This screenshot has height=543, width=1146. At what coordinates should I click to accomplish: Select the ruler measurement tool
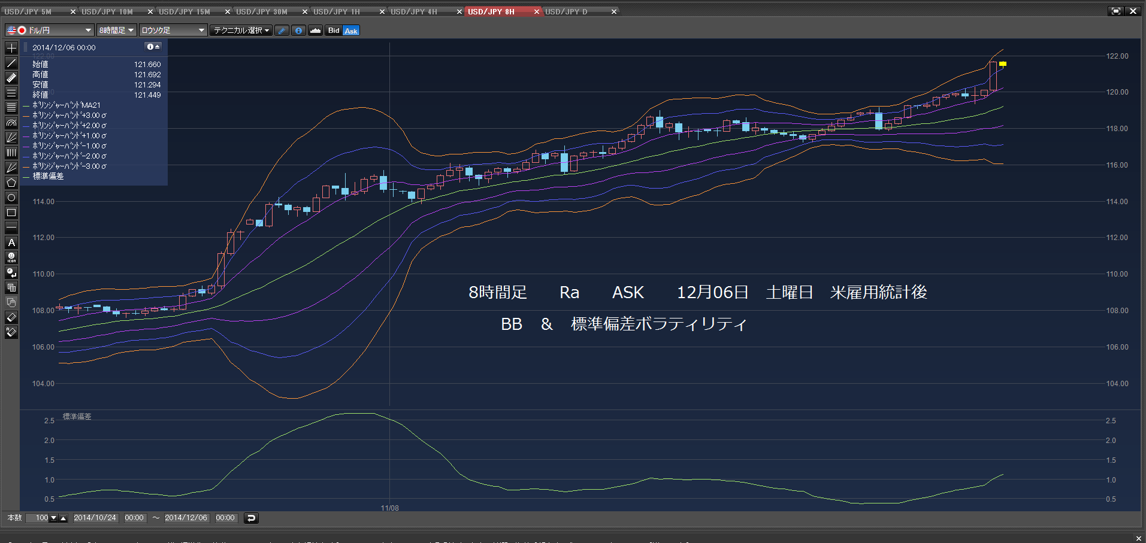11,78
